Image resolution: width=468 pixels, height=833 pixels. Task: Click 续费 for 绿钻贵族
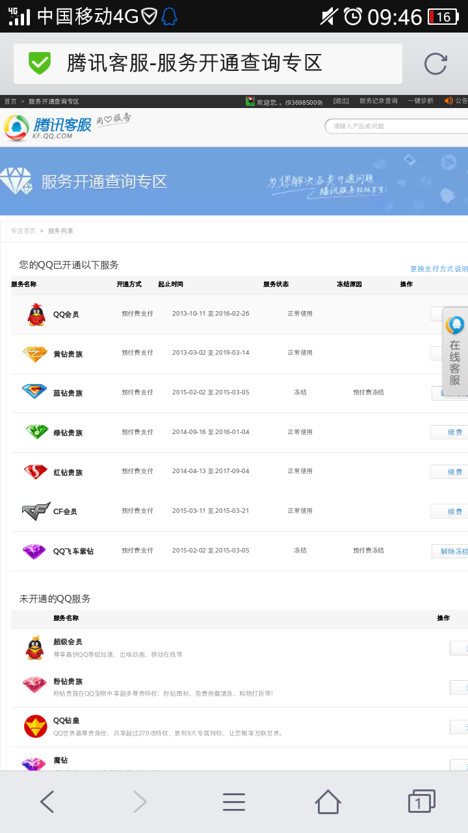450,432
